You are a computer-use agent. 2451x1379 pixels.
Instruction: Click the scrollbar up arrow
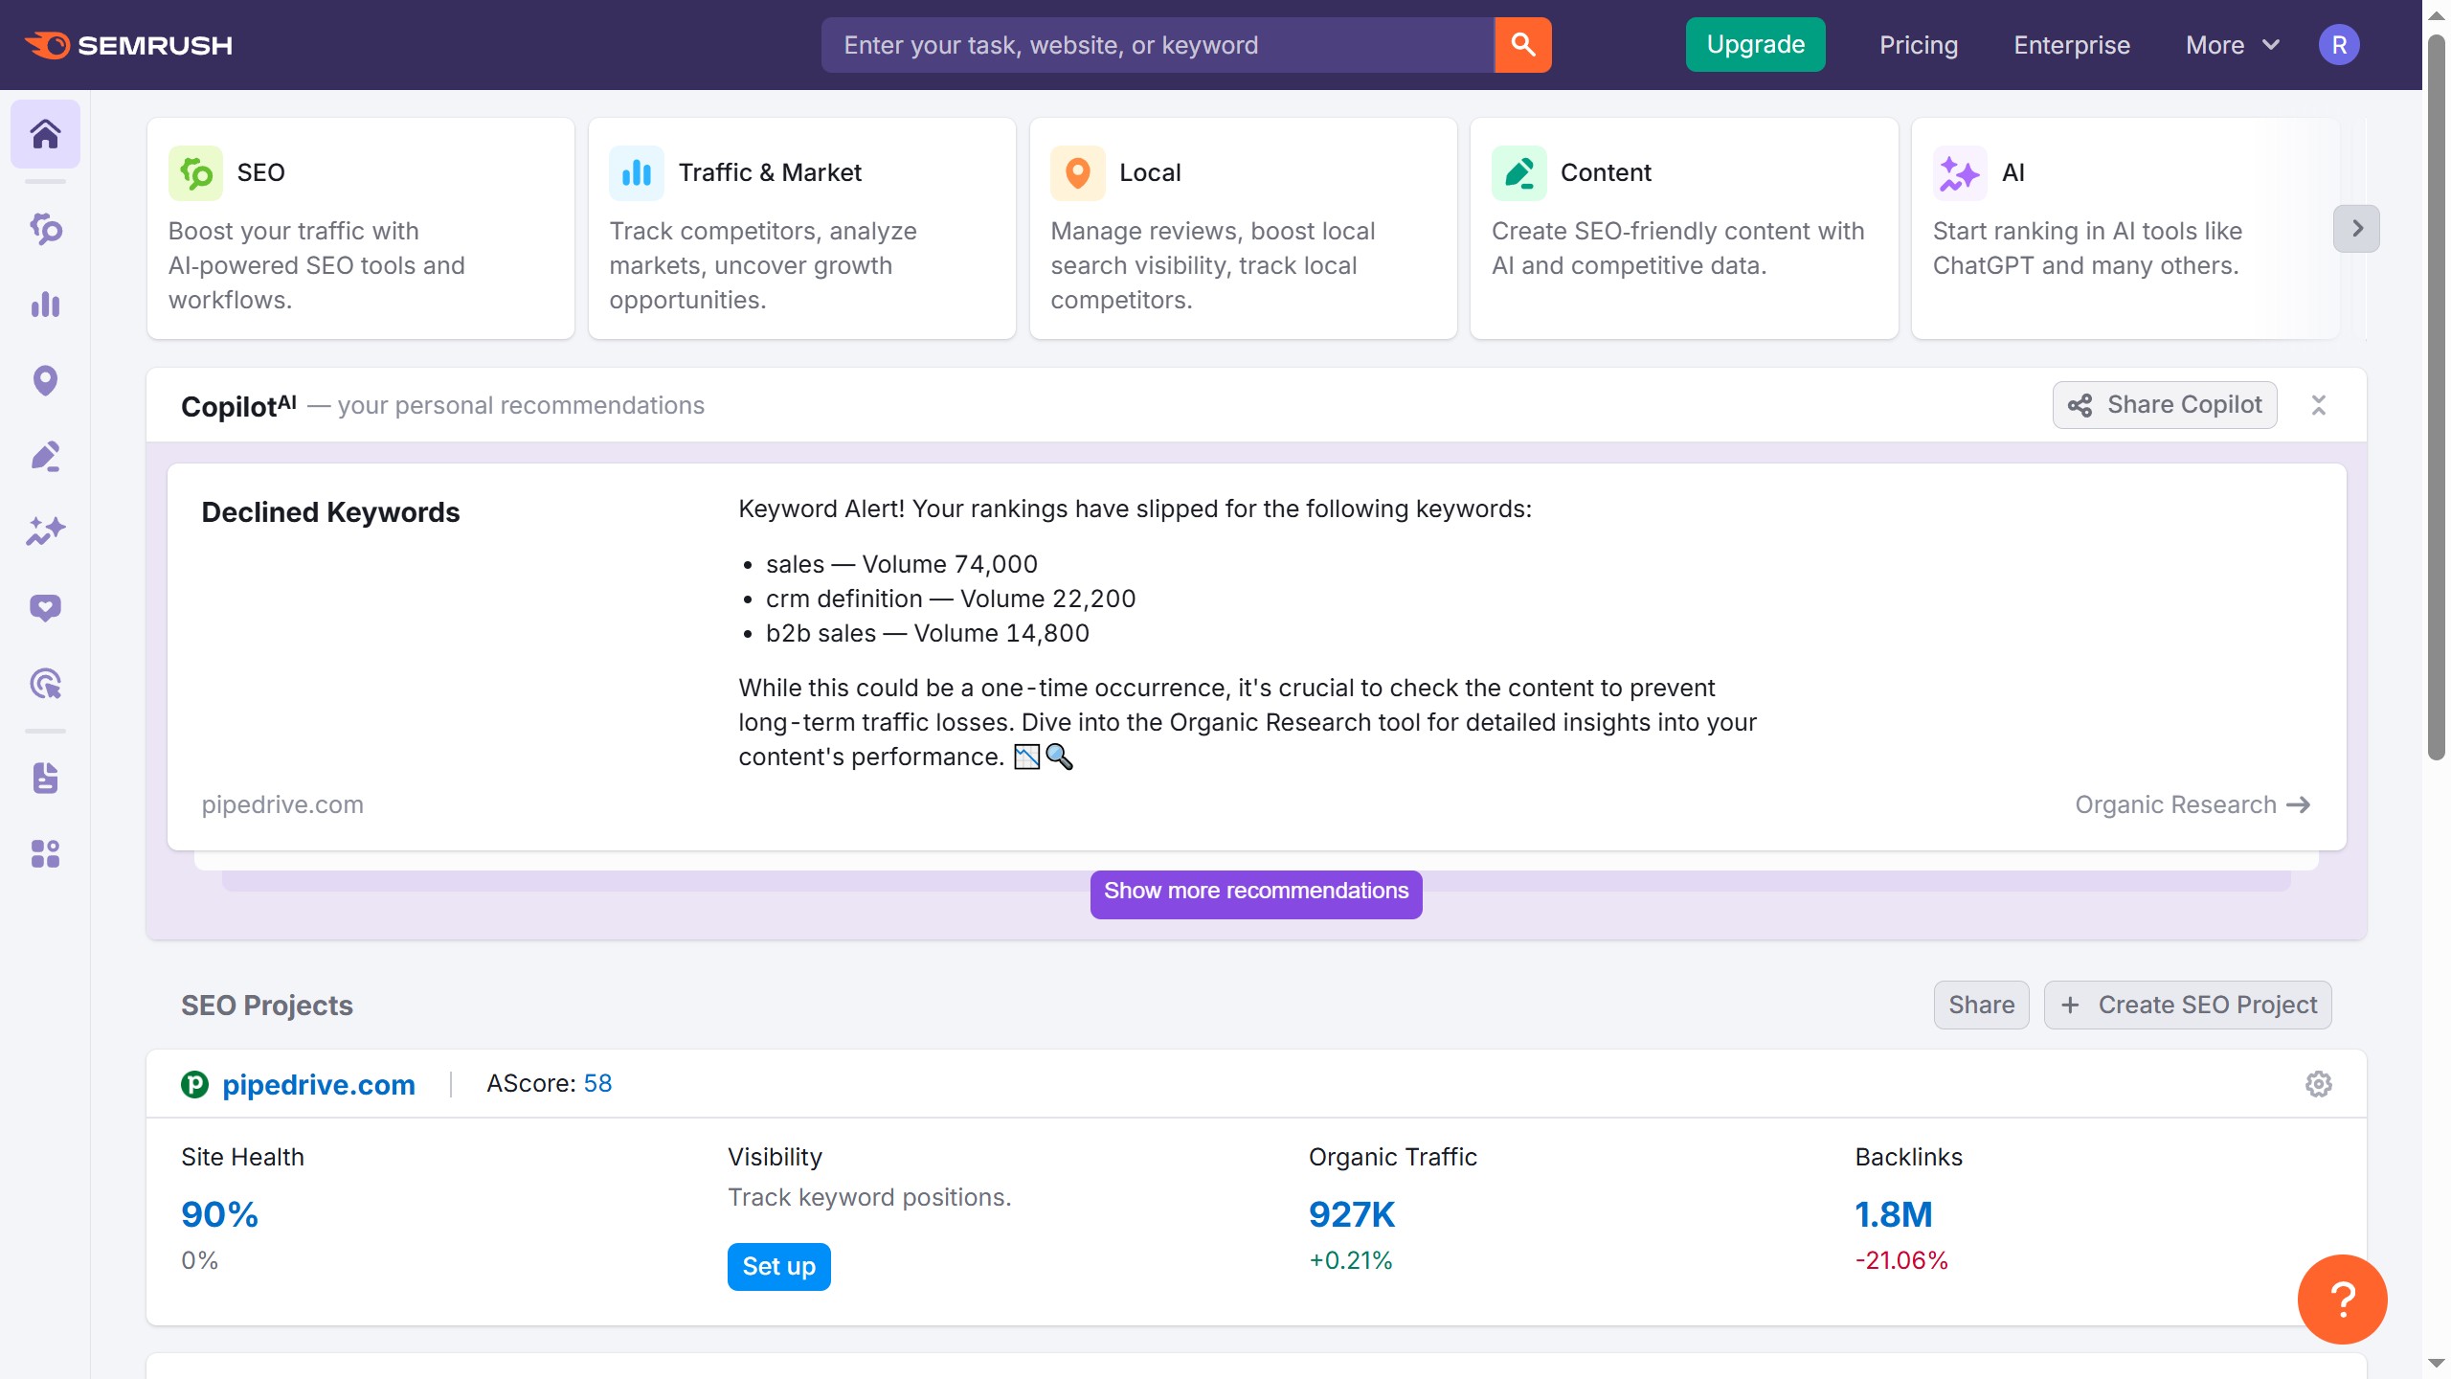click(x=2437, y=15)
